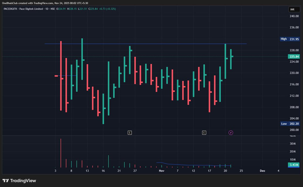This screenshot has height=187, width=303.
Task: Click the large red volume spike bar
Action: (x=60, y=151)
